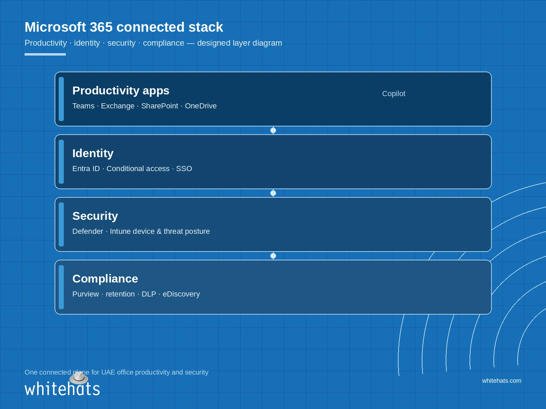546x409 pixels.
Task: Click 'Defender · Intune device & threat posture' text
Action: pos(141,231)
